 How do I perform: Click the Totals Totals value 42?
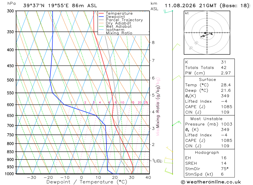tap(224, 68)
